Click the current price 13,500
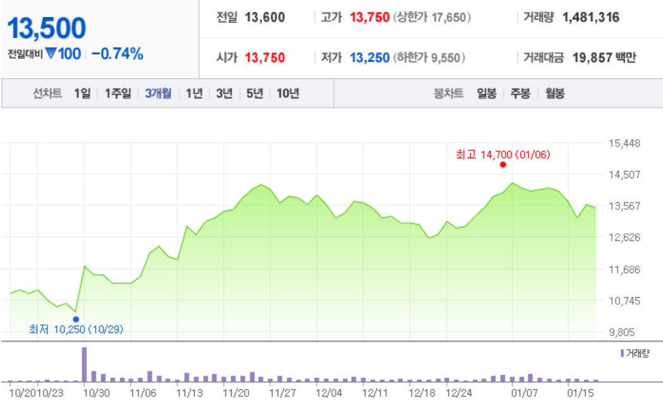 pos(47,28)
